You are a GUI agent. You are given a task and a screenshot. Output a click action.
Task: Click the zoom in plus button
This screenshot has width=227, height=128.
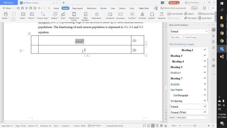209,126
